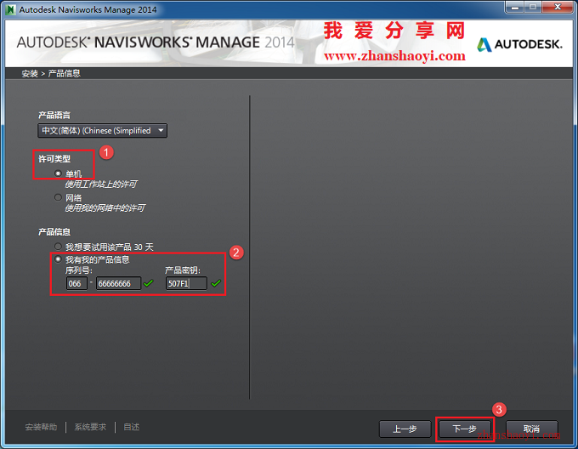Choose 我想要试用该产品 30 天 trial option
This screenshot has height=449, width=578.
tap(58, 247)
